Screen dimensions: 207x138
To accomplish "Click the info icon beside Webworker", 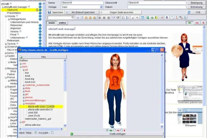I will (x=40, y=25).
